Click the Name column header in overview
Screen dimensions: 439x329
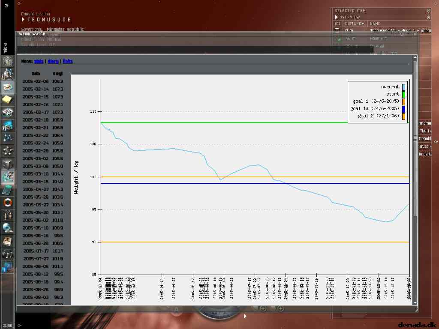point(375,24)
